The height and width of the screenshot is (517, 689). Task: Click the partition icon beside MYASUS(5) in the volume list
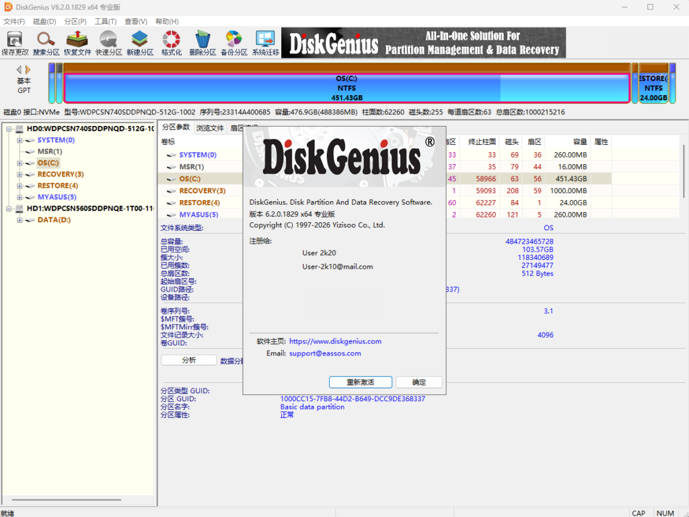coord(172,215)
